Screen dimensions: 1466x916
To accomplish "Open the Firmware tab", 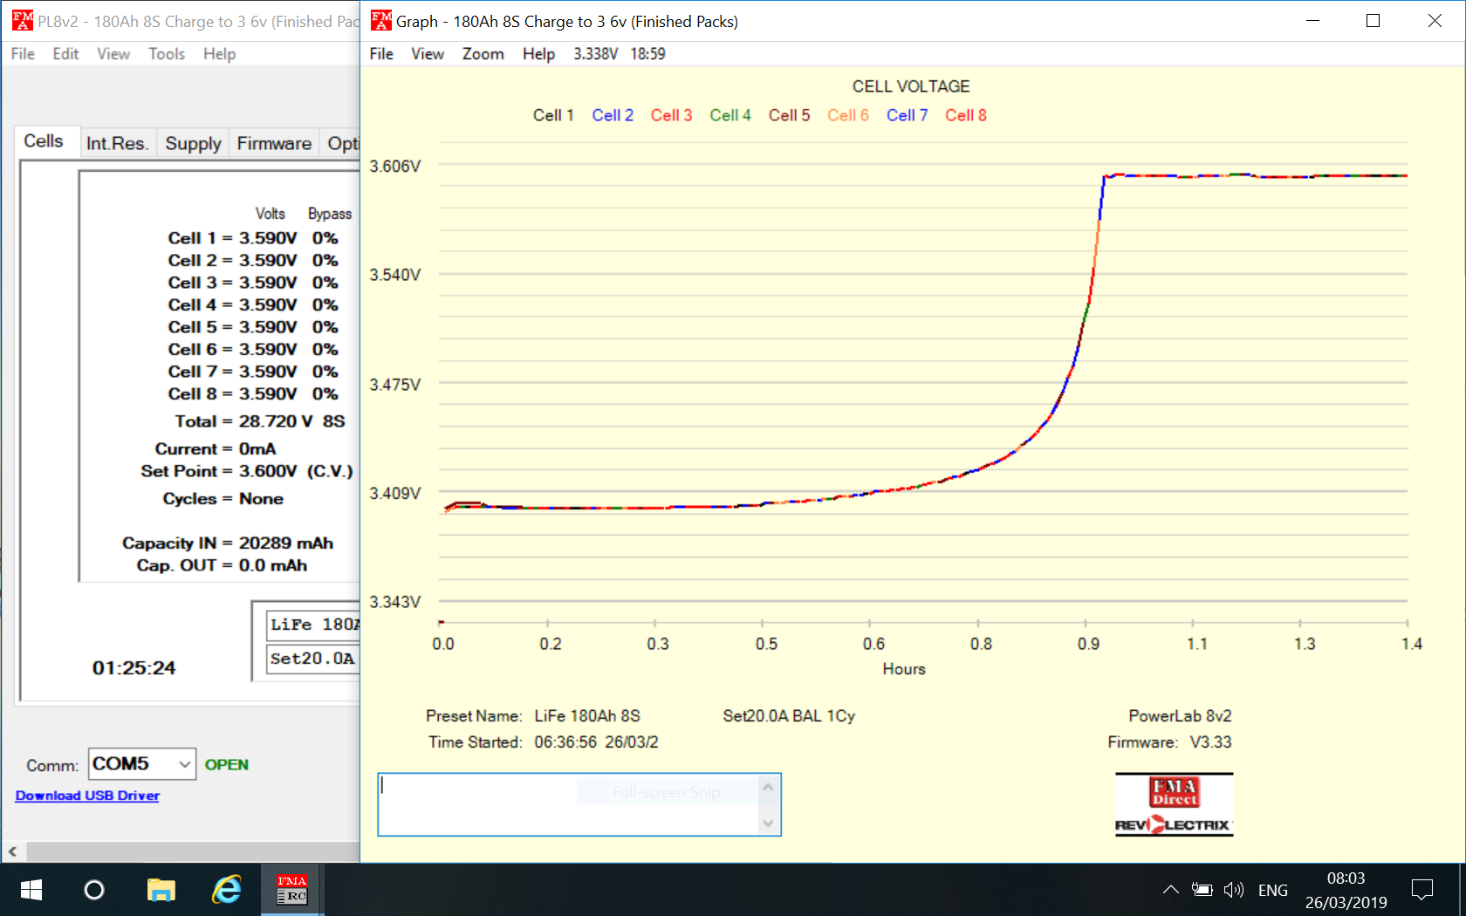I will point(273,143).
